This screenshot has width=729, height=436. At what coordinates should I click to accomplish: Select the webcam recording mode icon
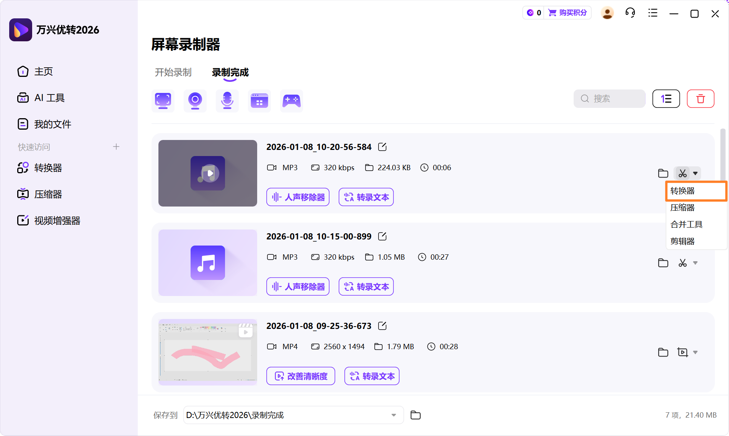click(x=195, y=101)
